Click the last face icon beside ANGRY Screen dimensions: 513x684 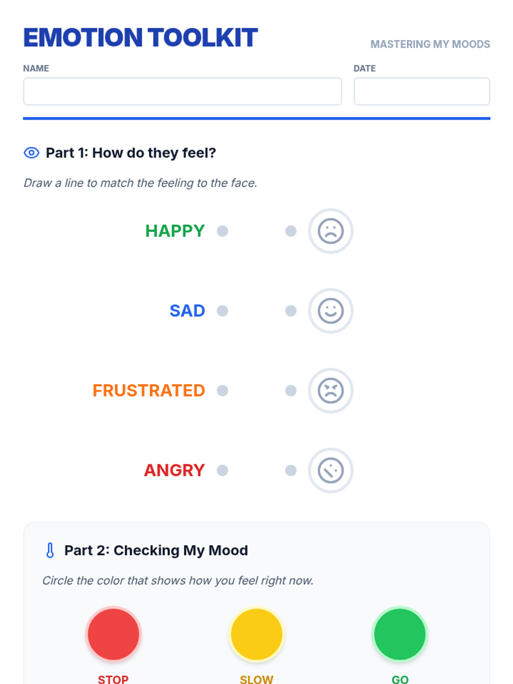(x=330, y=470)
